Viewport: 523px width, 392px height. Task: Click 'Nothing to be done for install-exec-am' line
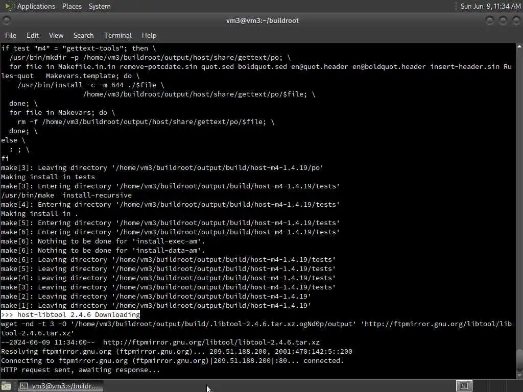(103, 241)
